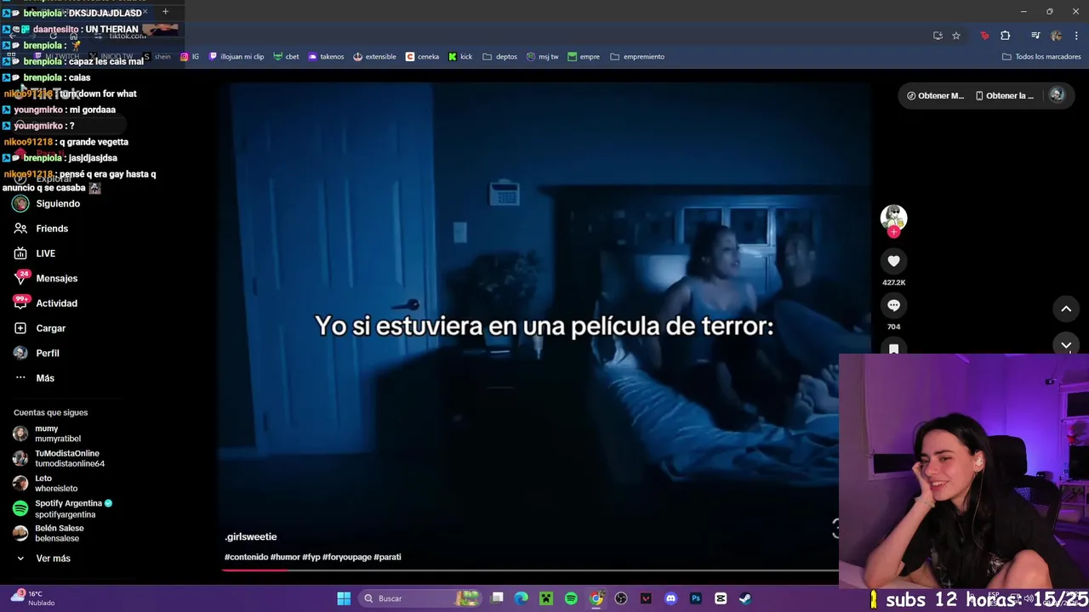The image size is (1089, 612).
Task: Open the illojuan mi clip bookmark
Action: coord(236,57)
